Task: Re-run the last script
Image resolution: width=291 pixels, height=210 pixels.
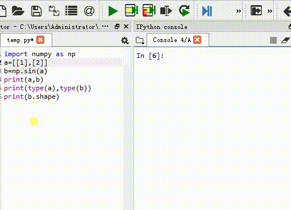Action: pyautogui.click(x=184, y=11)
